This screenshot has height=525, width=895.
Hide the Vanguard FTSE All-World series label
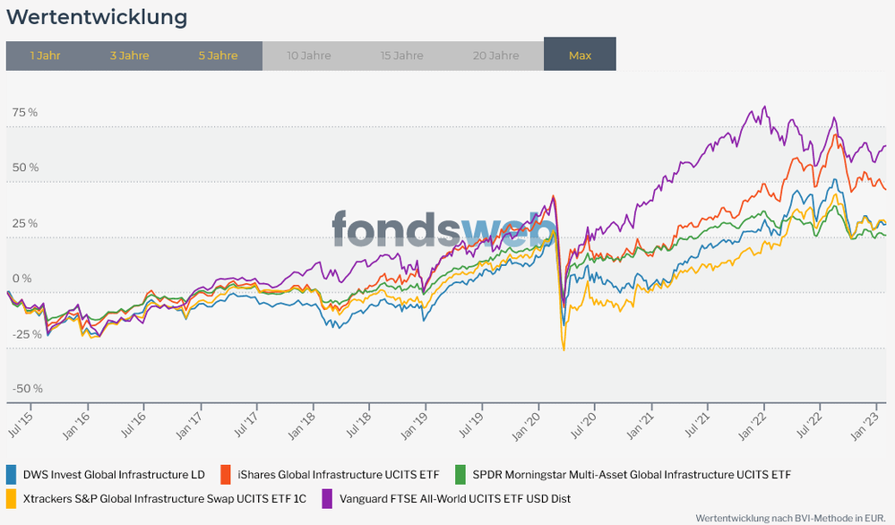[455, 498]
